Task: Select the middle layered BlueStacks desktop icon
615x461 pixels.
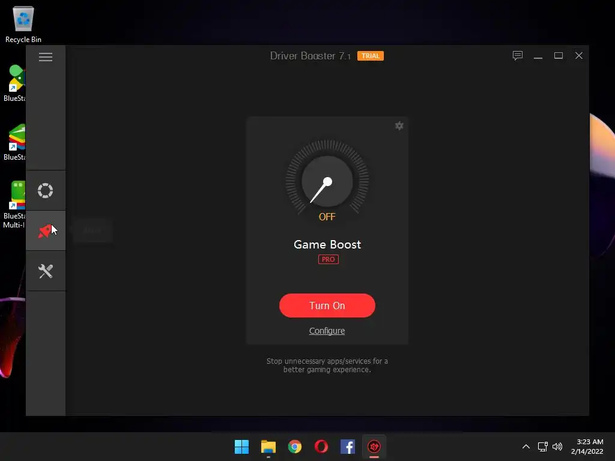Action: pyautogui.click(x=14, y=142)
